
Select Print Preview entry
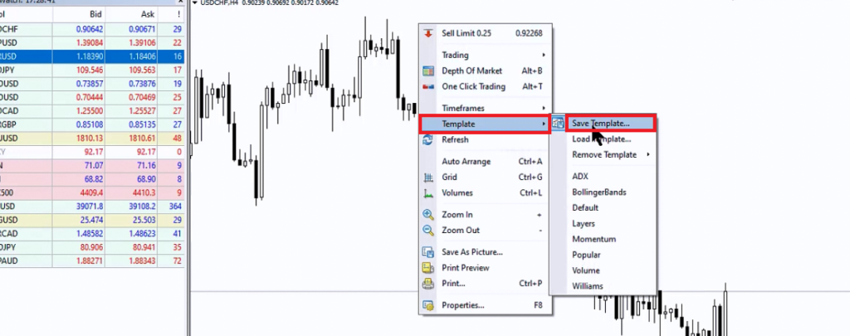coord(485,268)
